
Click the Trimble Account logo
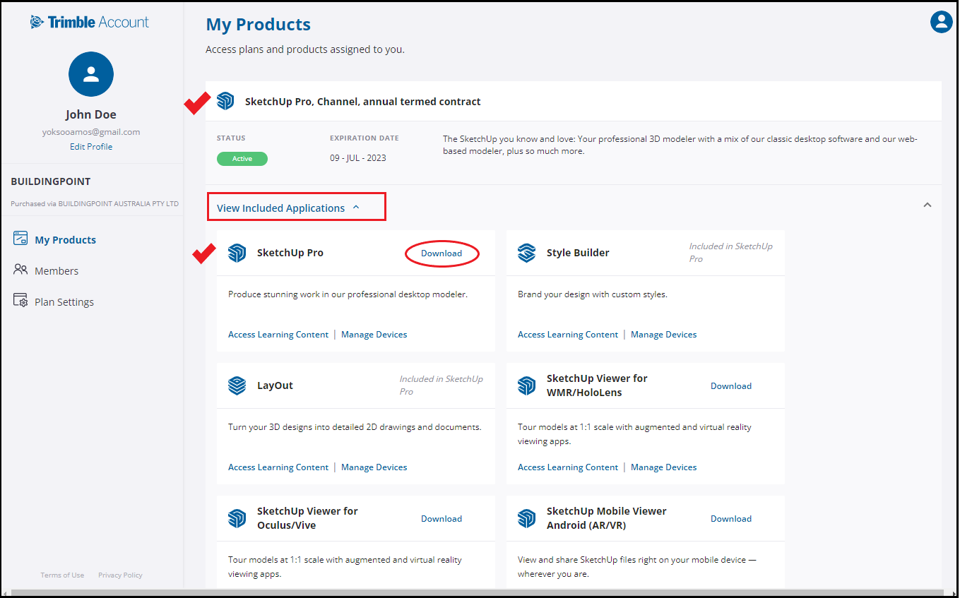click(x=90, y=22)
